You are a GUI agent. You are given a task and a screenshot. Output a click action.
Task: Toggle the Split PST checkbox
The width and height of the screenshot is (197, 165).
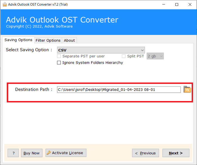tap(124, 56)
